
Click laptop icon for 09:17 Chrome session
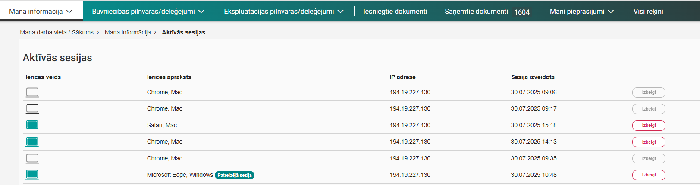click(32, 108)
